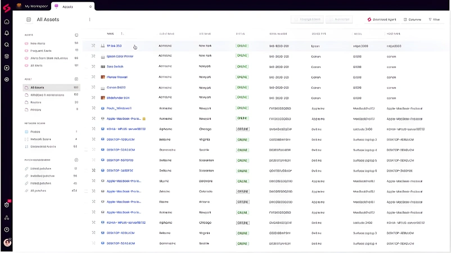
Task: Select the All Assets folder in sidebar
Action: pos(52,87)
